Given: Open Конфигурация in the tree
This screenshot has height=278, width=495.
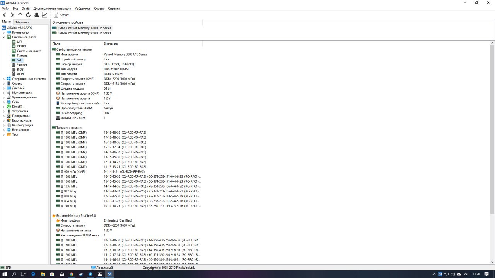Looking at the screenshot, I should click(x=22, y=125).
